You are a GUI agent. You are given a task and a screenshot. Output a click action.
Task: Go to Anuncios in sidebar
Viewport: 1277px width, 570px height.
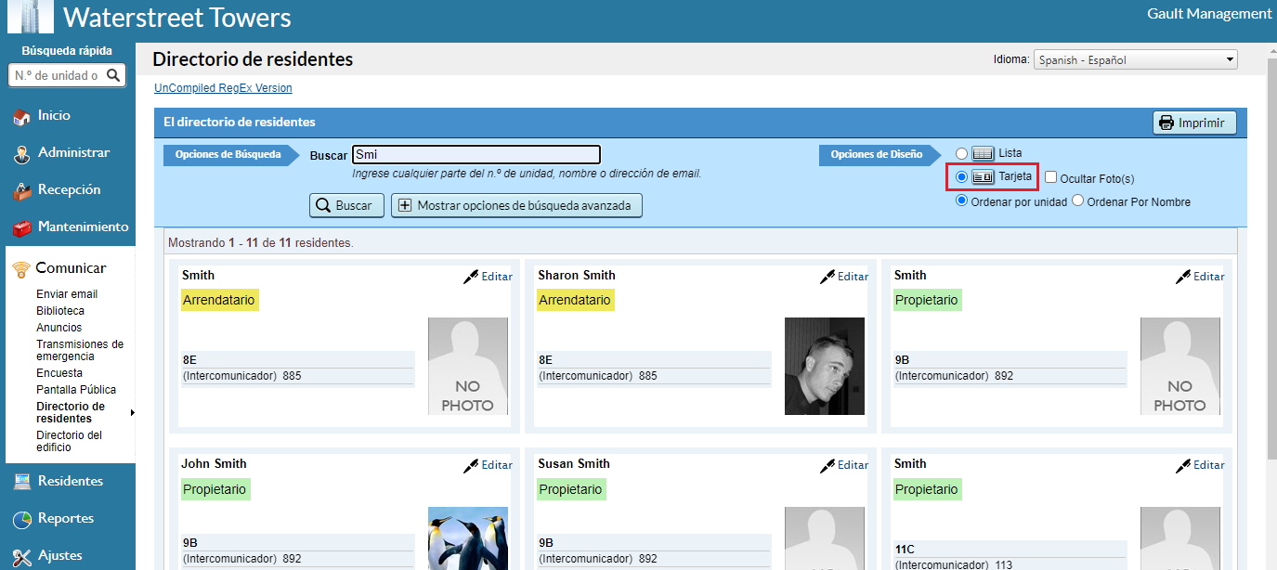click(59, 328)
